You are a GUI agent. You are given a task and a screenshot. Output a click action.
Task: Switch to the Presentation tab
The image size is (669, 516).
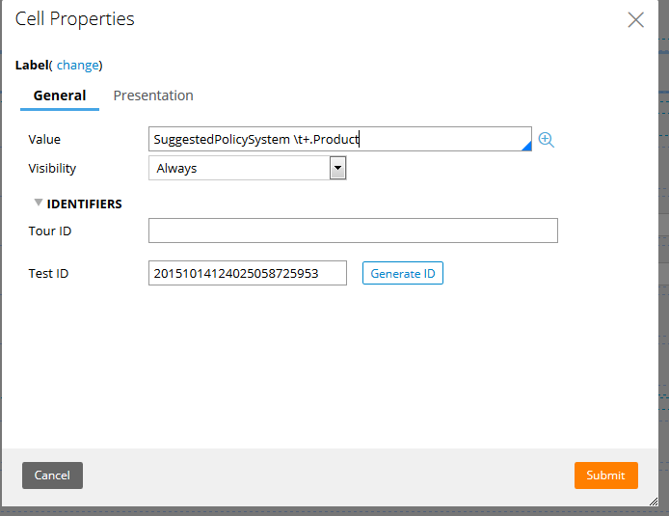(153, 95)
